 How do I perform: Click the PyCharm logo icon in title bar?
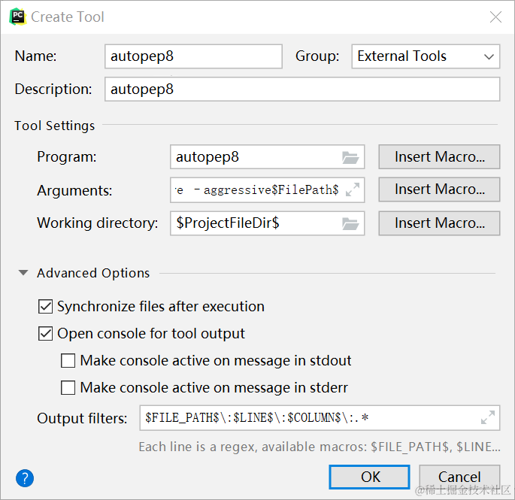[x=17, y=17]
